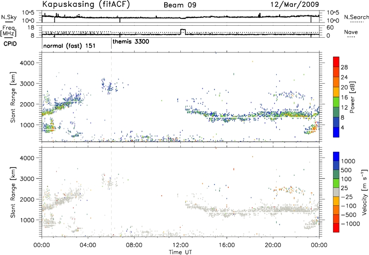Select the normal (fast) 151 label
The image size is (369, 255).
pyautogui.click(x=69, y=46)
